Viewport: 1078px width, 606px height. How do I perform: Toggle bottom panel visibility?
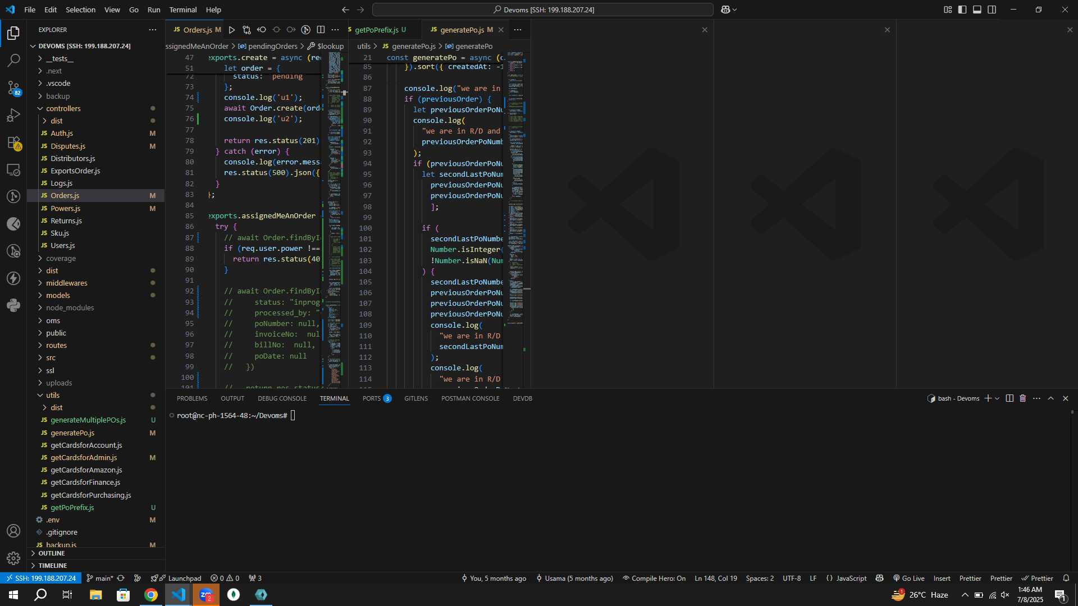tap(977, 10)
